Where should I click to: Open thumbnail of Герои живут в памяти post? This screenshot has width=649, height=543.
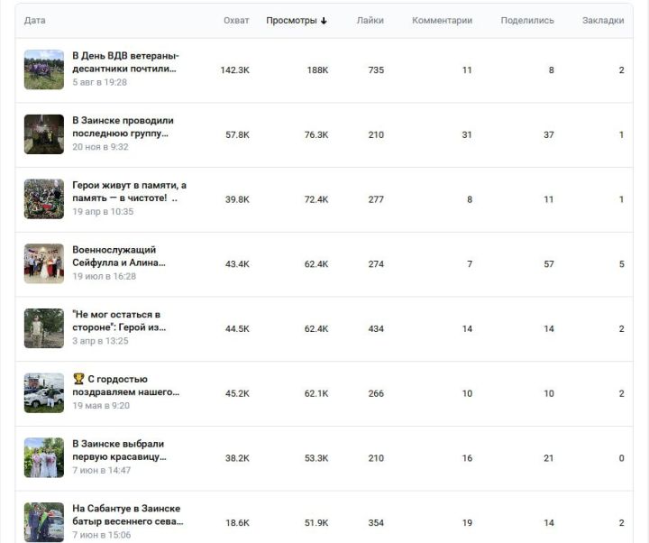coord(44,198)
